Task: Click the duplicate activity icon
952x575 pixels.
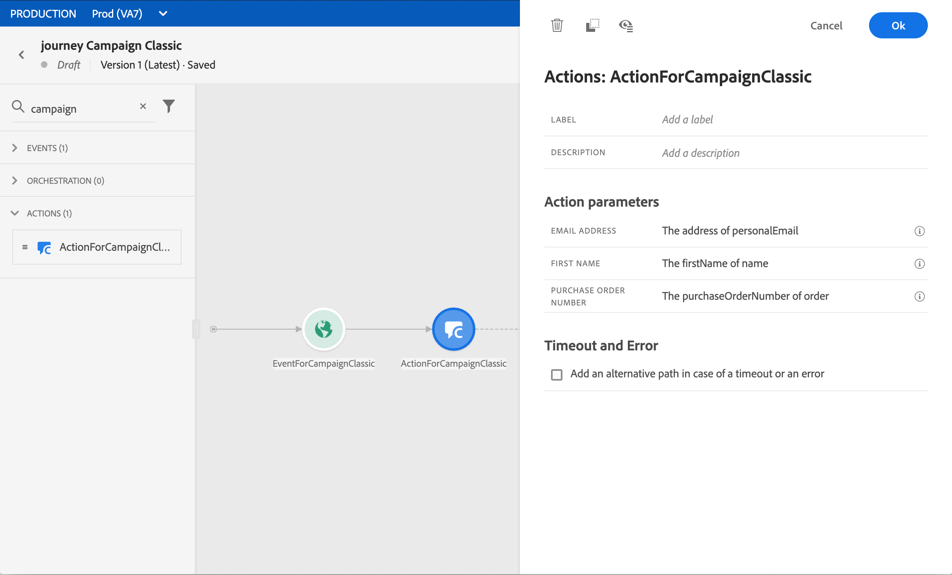Action: tap(592, 25)
